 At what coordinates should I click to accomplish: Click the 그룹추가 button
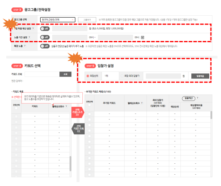coord(87,20)
